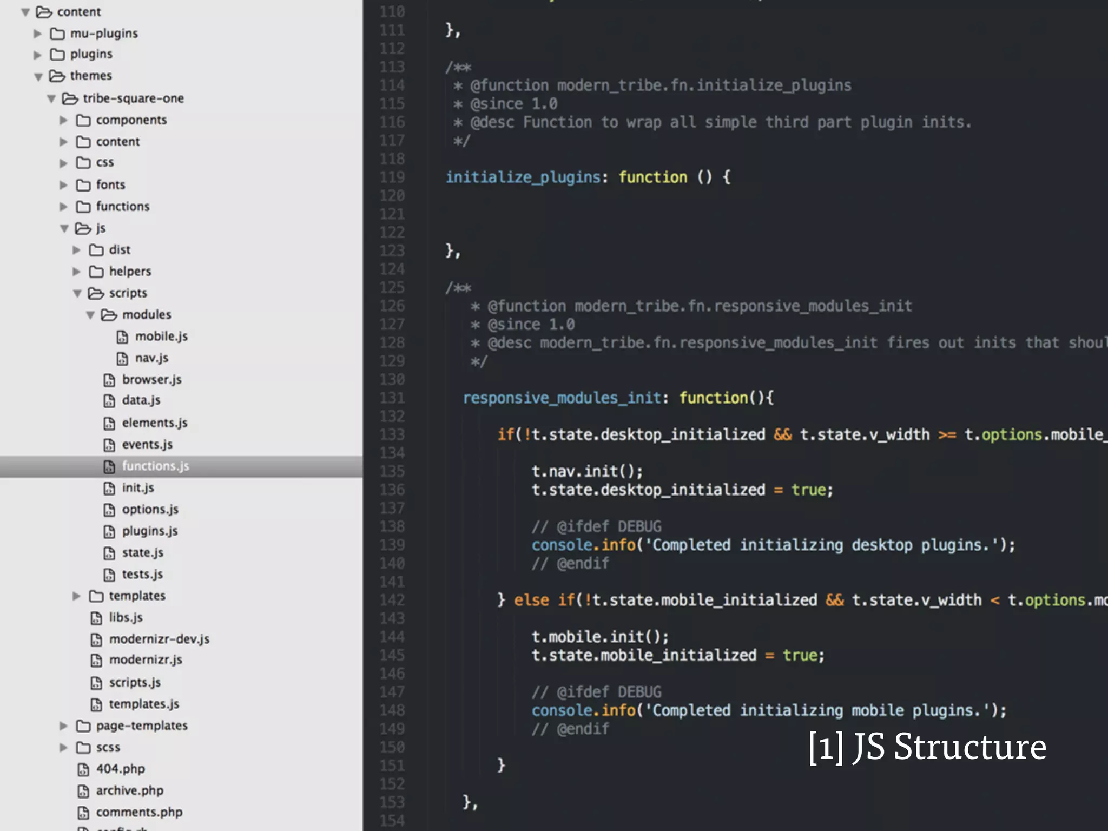This screenshot has width=1108, height=831.
Task: Select the components folder name
Action: click(131, 120)
